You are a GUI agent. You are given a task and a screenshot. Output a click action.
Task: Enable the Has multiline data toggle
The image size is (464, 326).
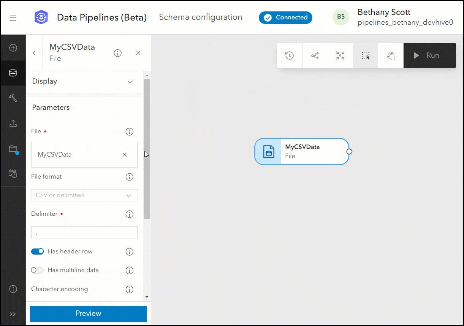pyautogui.click(x=37, y=270)
